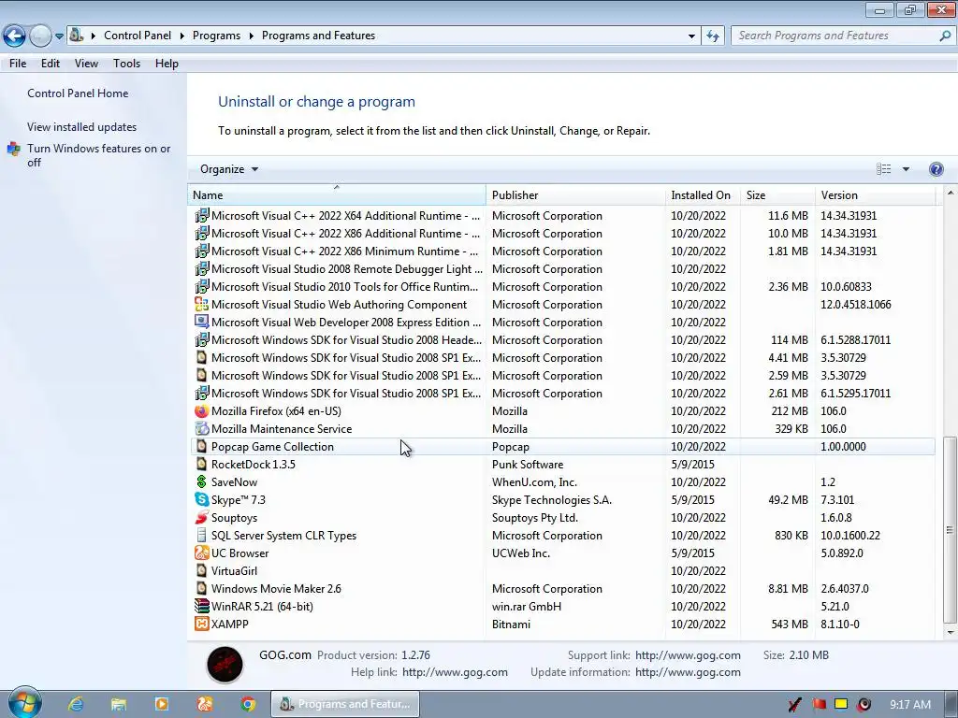Expand the arrow after Control Panel breadcrumb

click(182, 36)
